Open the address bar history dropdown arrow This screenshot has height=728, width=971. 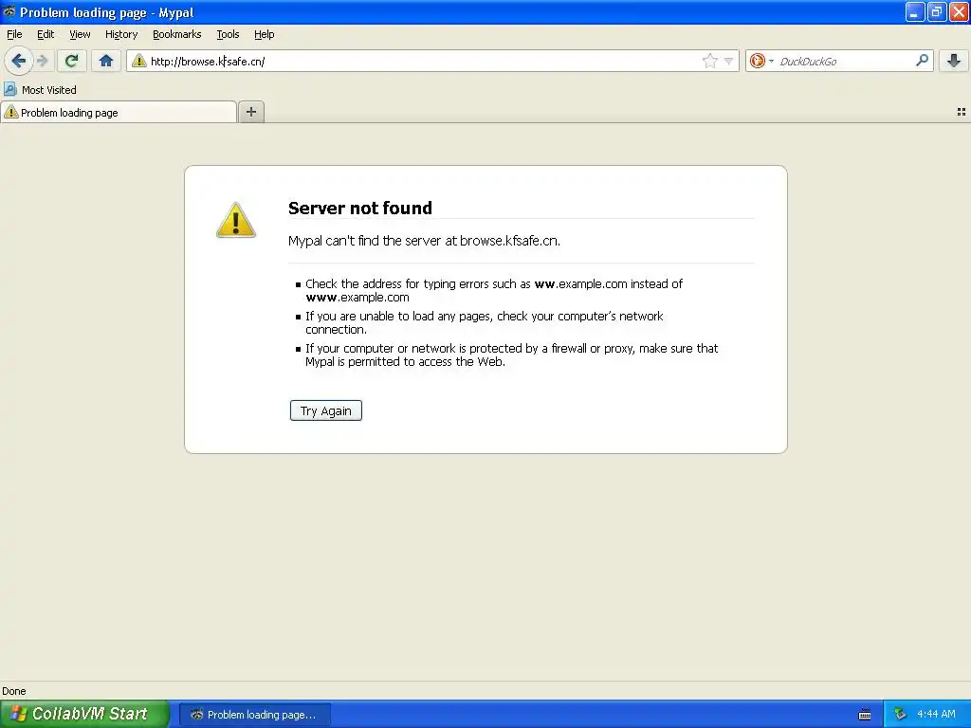pos(729,61)
